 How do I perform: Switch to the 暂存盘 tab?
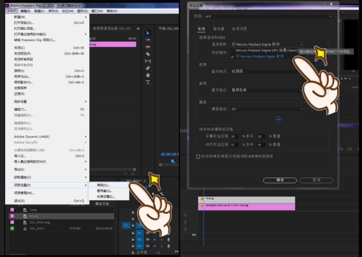(219, 29)
